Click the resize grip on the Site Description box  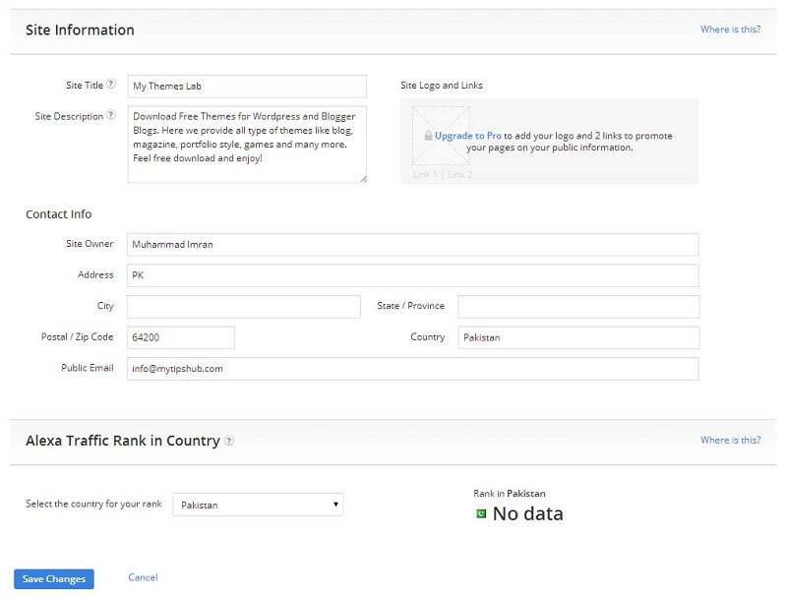pos(362,180)
